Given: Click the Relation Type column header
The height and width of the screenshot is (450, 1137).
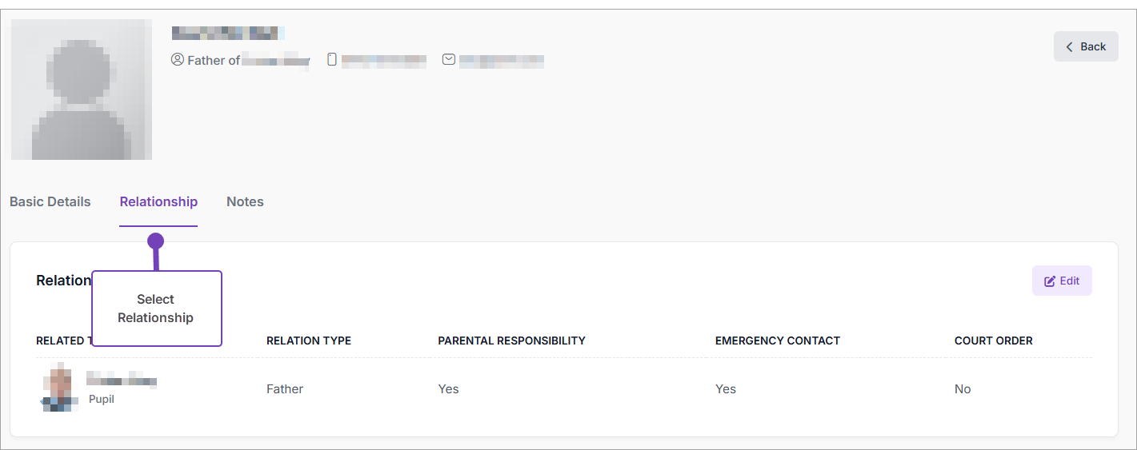Looking at the screenshot, I should 308,340.
